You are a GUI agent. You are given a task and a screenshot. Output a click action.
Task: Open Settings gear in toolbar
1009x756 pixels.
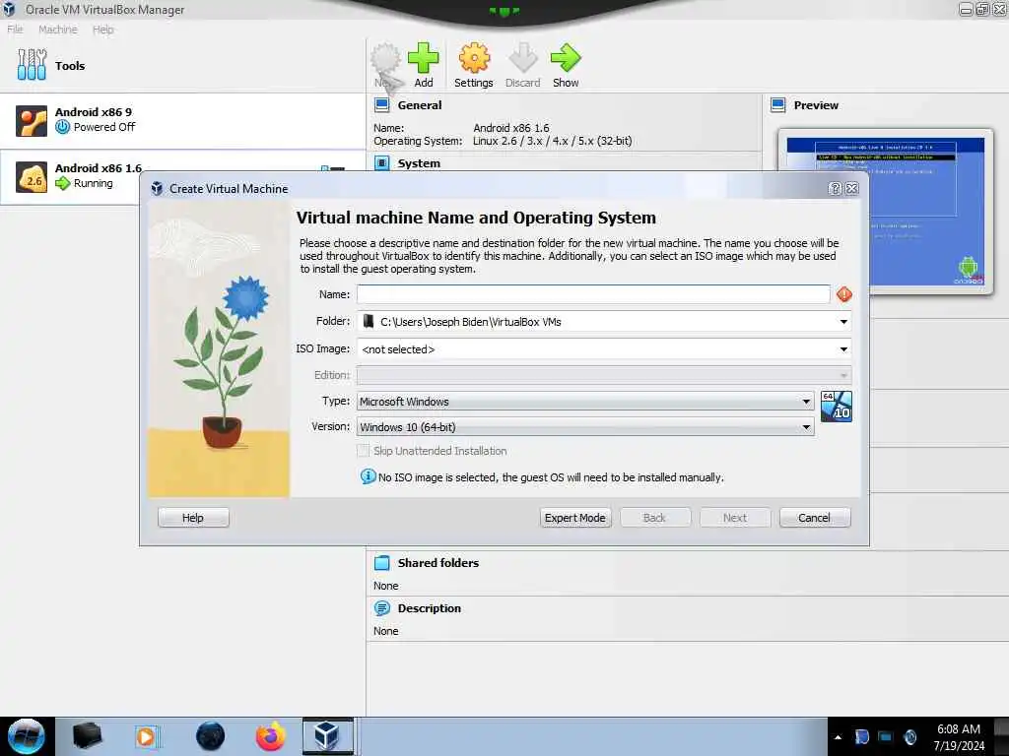474,59
